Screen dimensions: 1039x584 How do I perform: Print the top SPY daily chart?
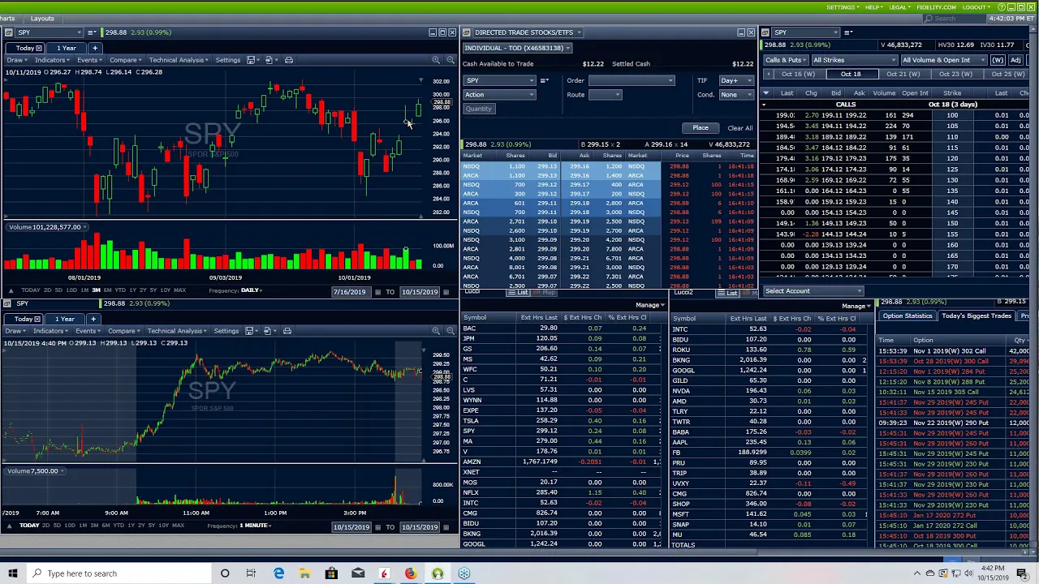pyautogui.click(x=288, y=60)
